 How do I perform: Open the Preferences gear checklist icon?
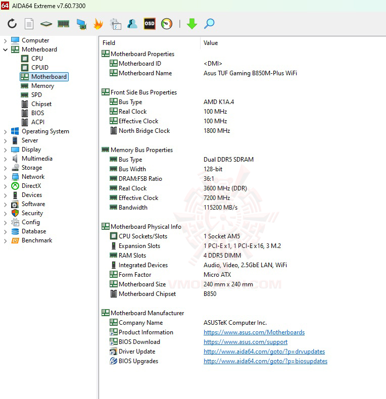[x=115, y=24]
